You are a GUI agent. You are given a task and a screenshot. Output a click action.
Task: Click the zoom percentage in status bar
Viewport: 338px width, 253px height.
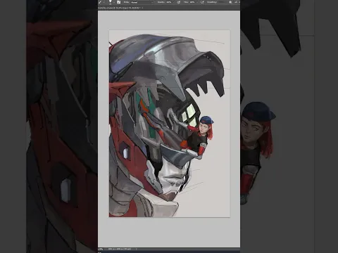point(101,249)
